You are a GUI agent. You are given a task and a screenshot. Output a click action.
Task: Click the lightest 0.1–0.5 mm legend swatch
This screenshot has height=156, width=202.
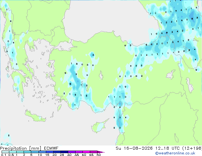tap(5, 152)
